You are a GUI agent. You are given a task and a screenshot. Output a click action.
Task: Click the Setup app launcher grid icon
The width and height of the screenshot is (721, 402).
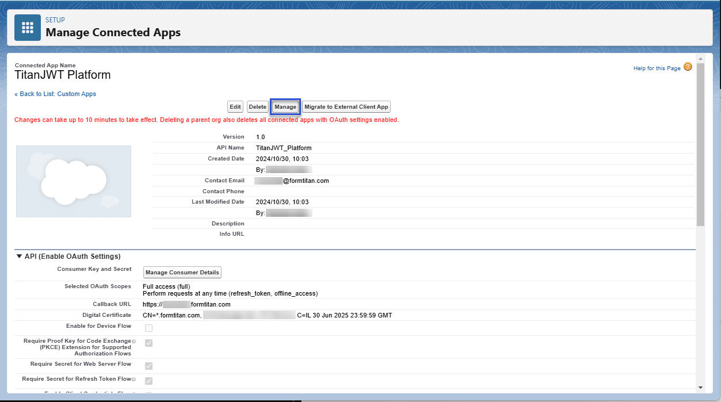click(x=27, y=27)
